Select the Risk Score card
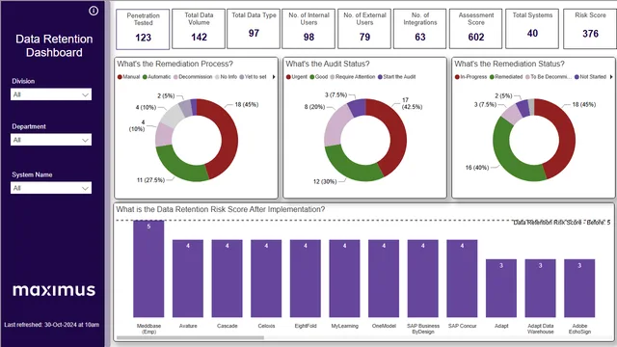Image resolution: width=617 pixels, height=347 pixels. [x=590, y=29]
